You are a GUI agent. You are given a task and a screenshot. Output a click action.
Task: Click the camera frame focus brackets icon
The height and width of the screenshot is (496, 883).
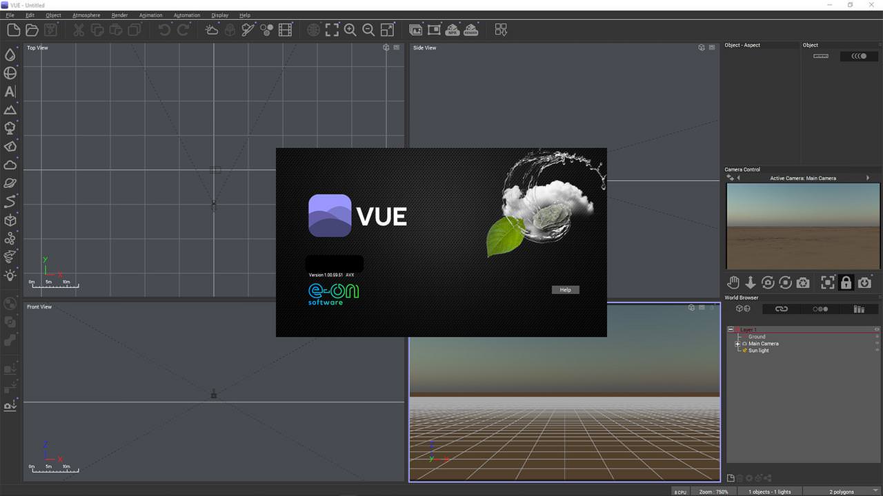point(827,282)
